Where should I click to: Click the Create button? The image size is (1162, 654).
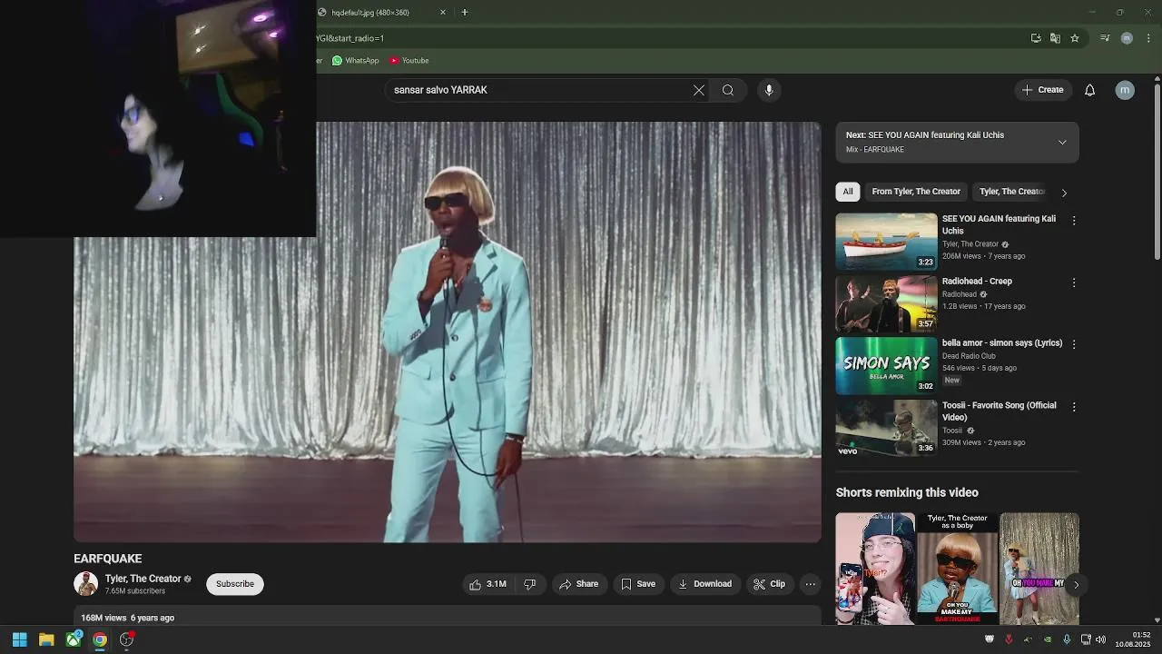pyautogui.click(x=1042, y=90)
